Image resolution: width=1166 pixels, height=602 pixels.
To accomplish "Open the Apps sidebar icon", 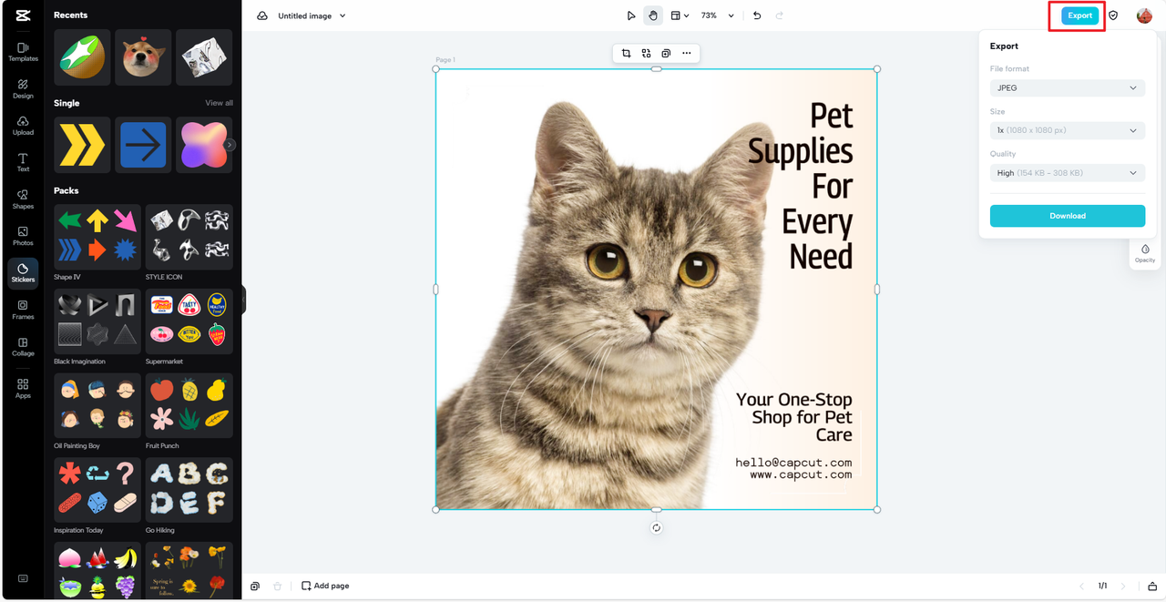I will coord(23,389).
